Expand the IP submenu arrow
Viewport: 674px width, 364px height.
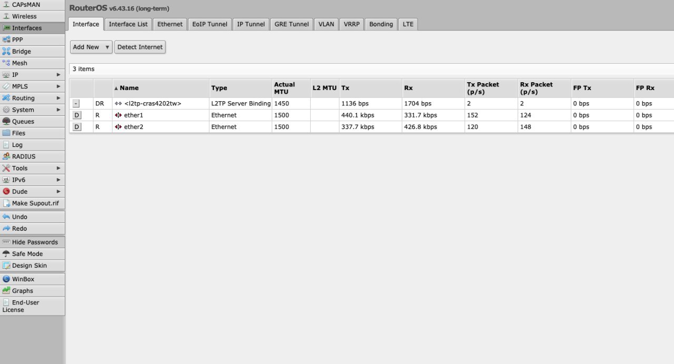tap(59, 75)
